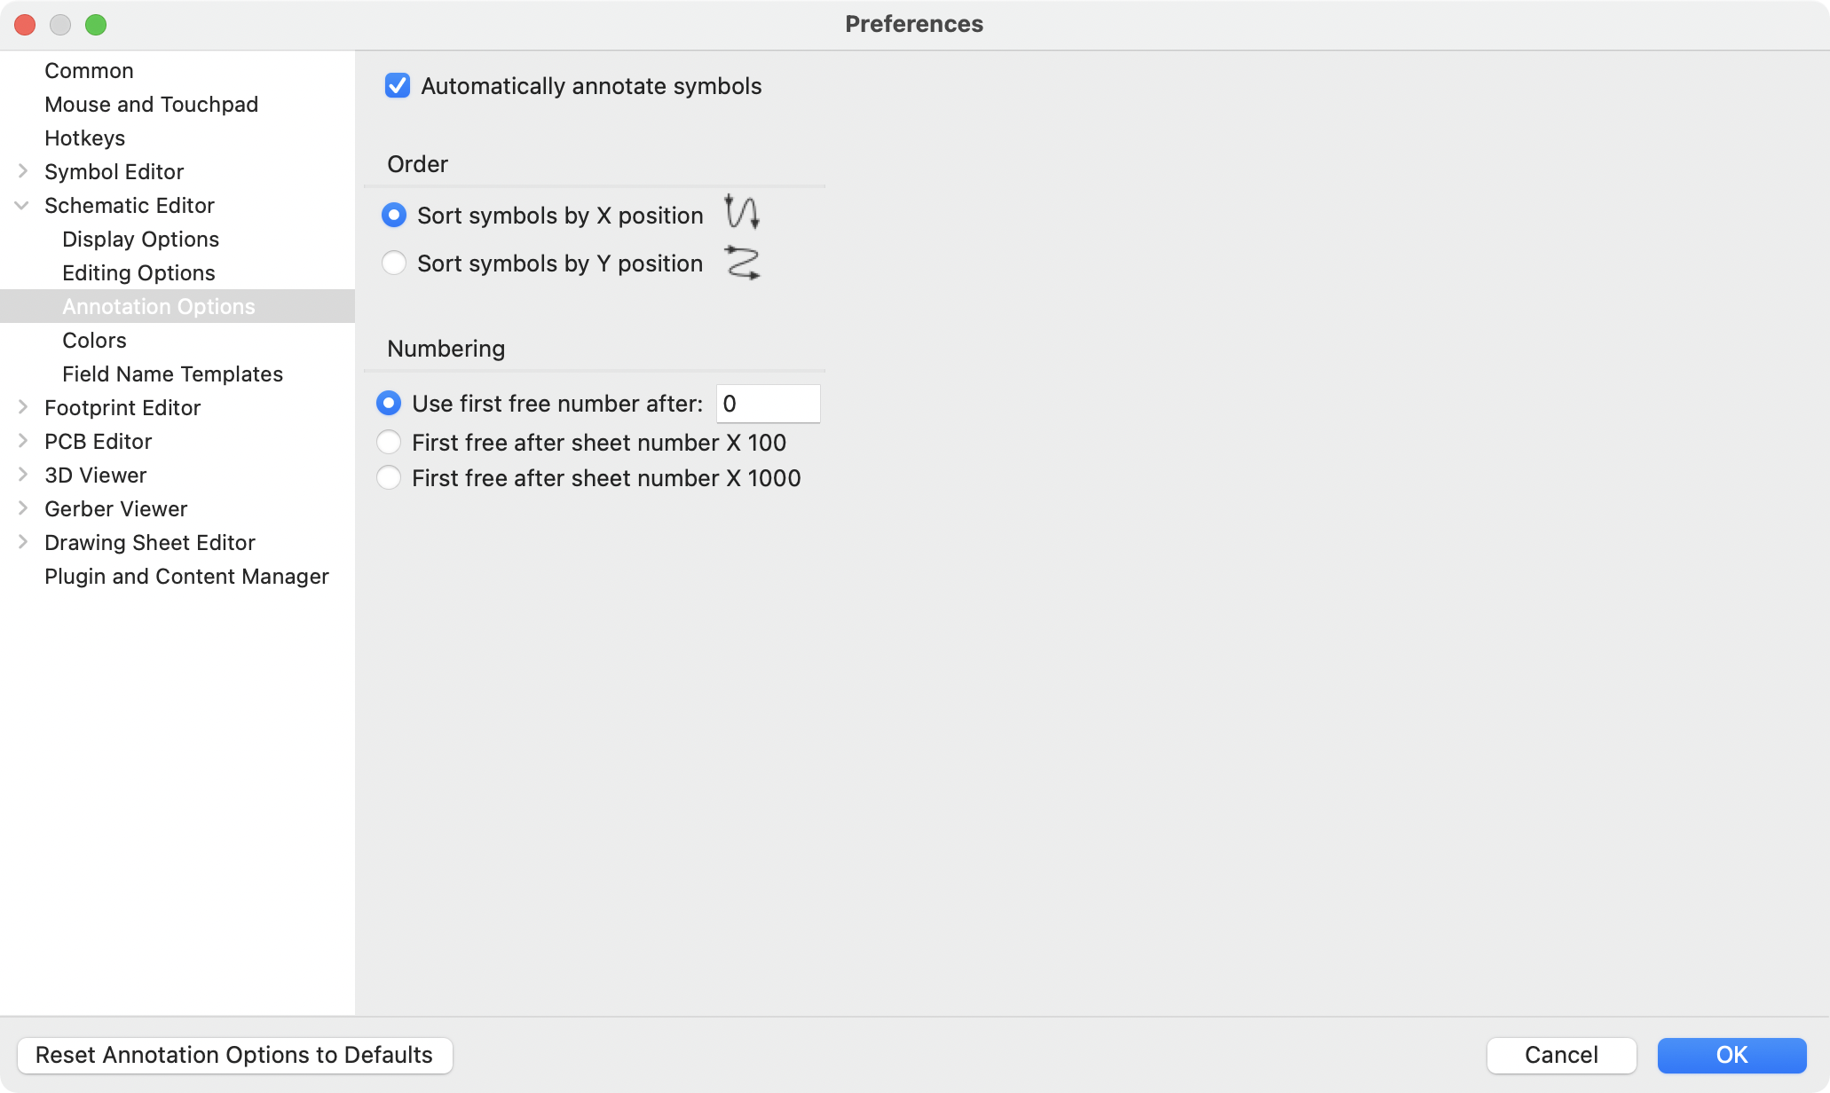Image resolution: width=1830 pixels, height=1093 pixels.
Task: Choose First free after sheet number X 1000
Action: (x=389, y=478)
